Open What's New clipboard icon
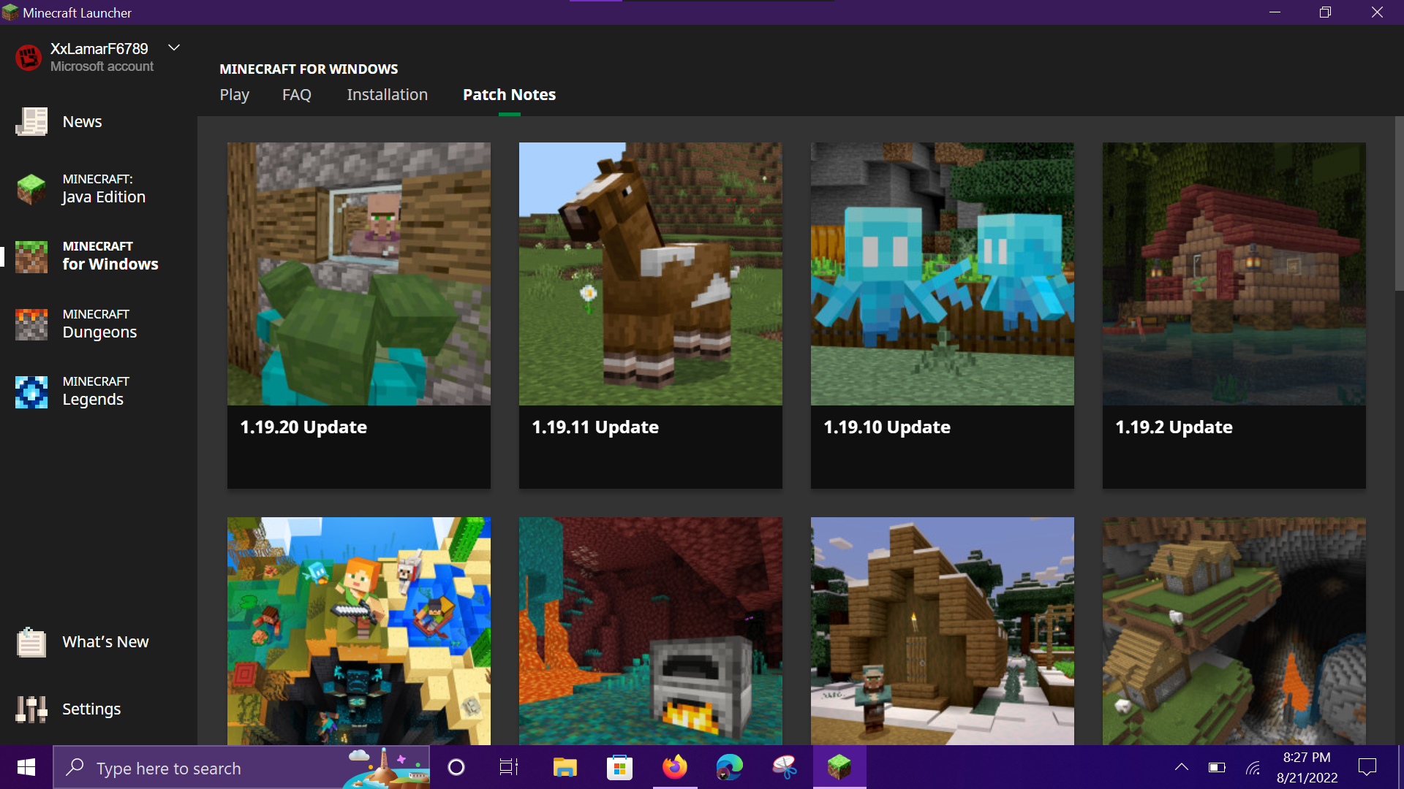The width and height of the screenshot is (1404, 789). tap(31, 642)
